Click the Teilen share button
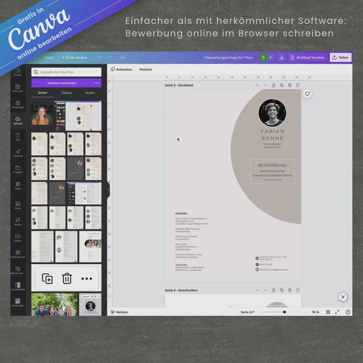 pos(340,57)
